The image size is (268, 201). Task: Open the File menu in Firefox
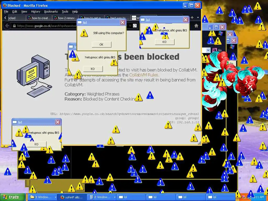click(6, 12)
